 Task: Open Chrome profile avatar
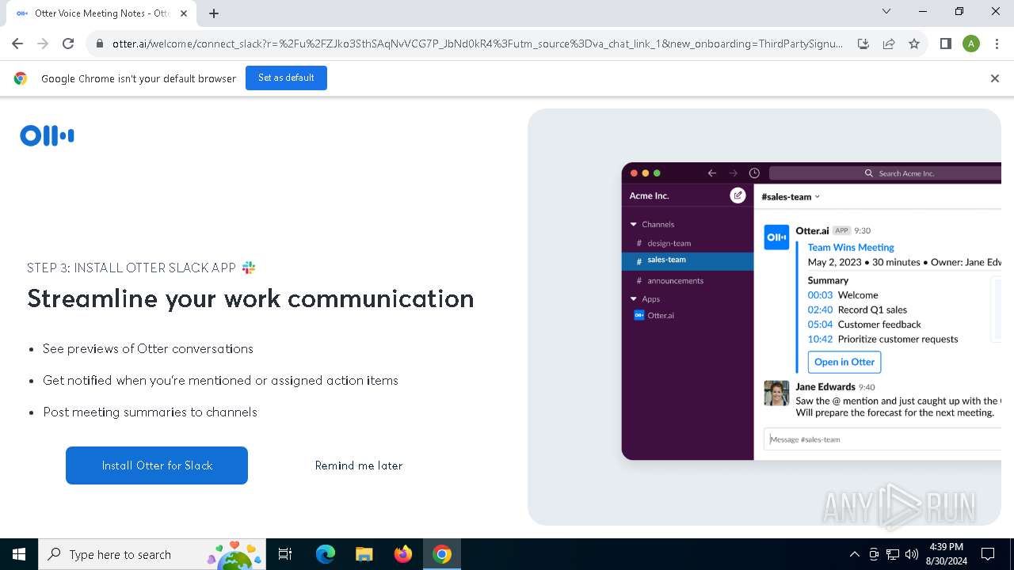971,44
